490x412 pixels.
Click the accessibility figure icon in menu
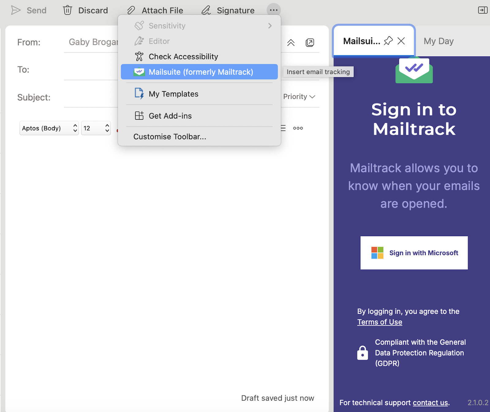[x=139, y=56]
